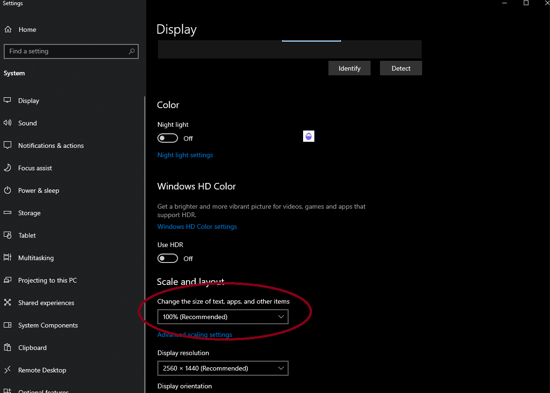Open Night light settings link

(185, 155)
